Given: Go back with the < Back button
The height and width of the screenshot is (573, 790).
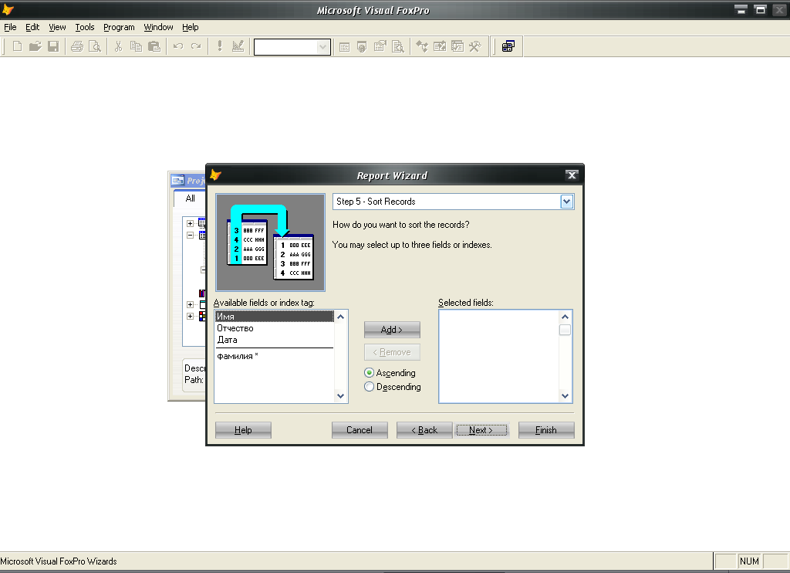Looking at the screenshot, I should click(x=424, y=430).
